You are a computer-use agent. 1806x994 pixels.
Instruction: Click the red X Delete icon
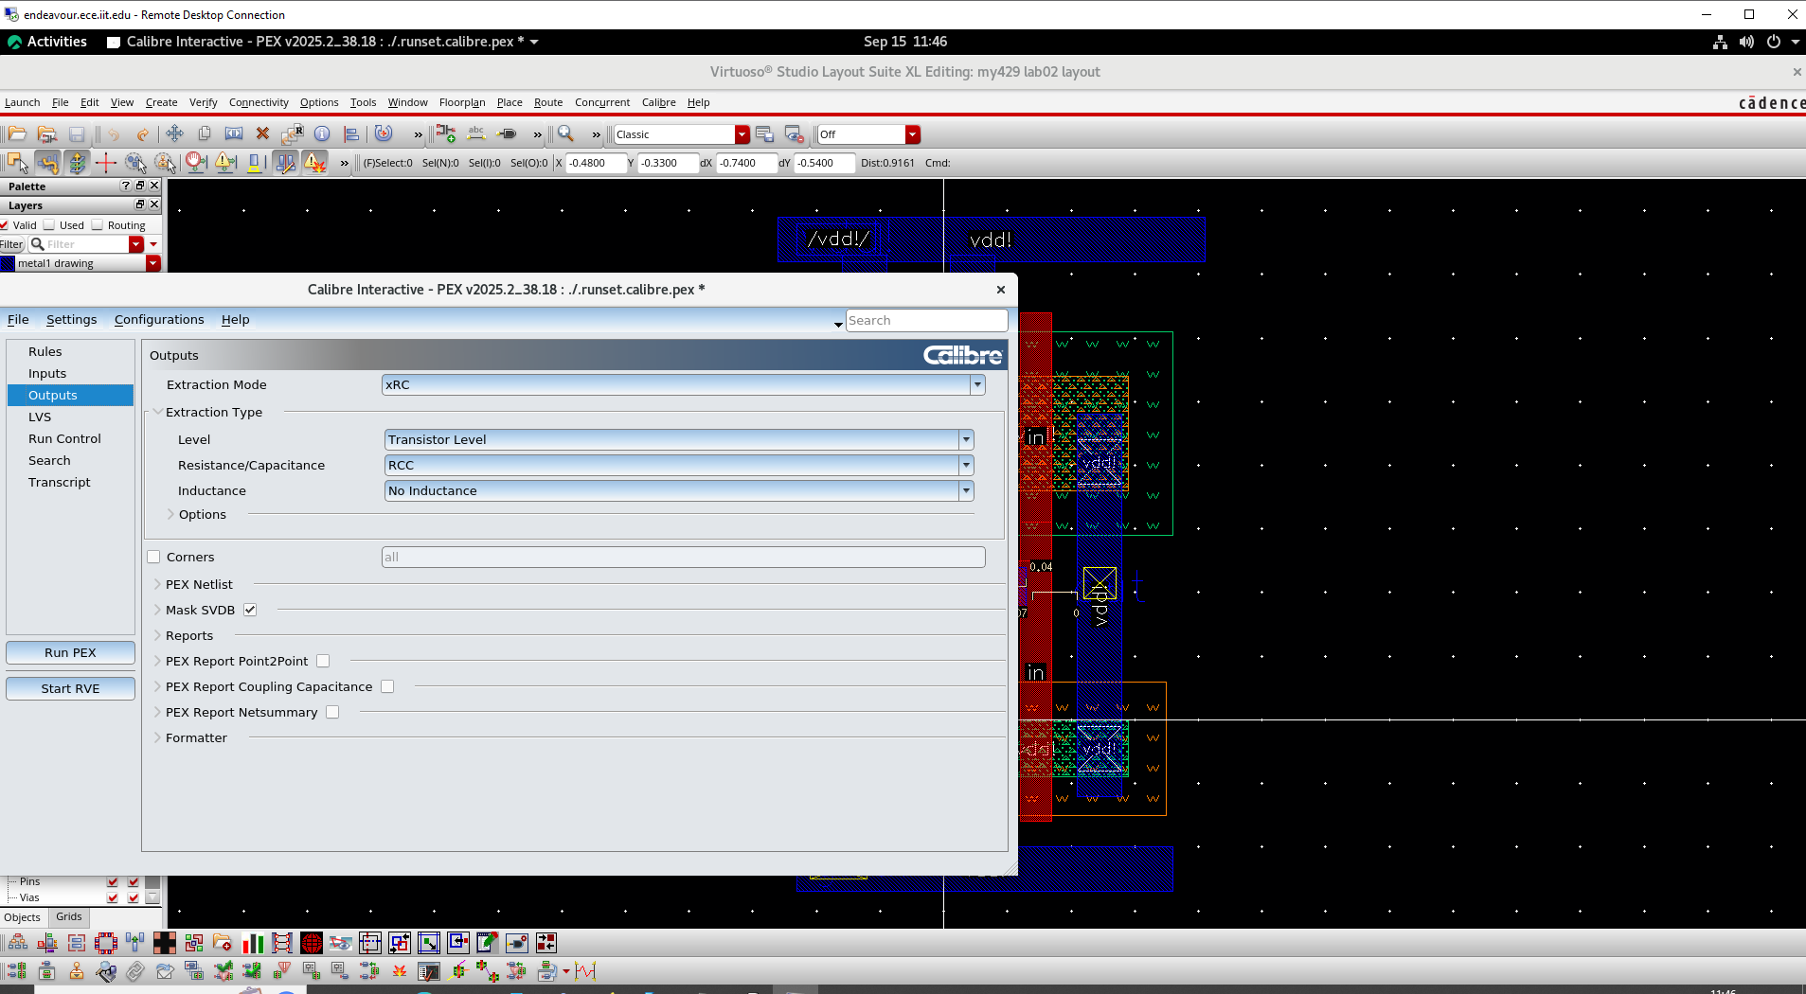click(x=262, y=134)
